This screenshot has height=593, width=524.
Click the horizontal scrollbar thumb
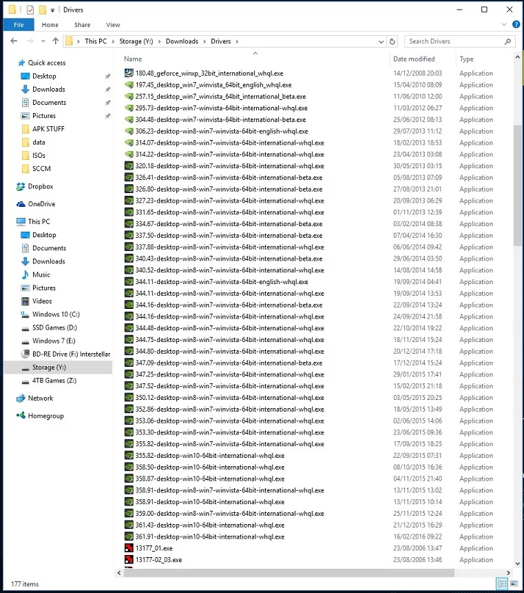tap(289, 573)
